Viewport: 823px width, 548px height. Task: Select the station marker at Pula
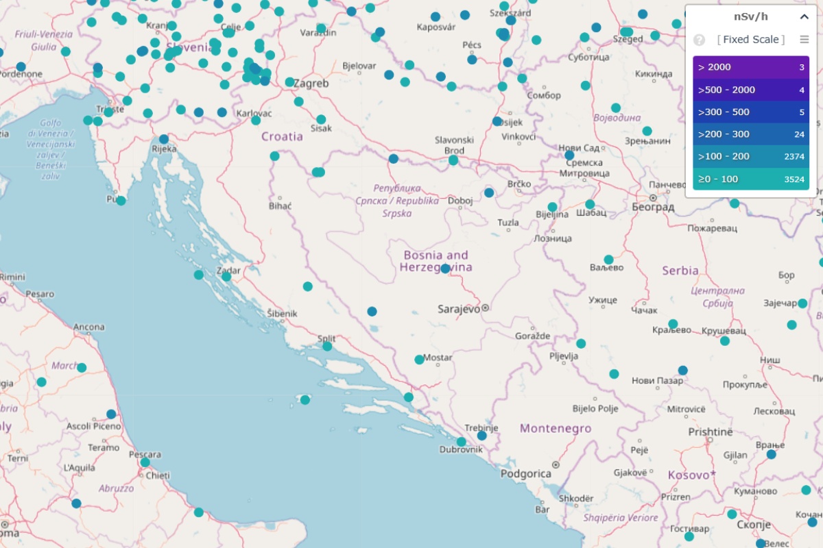[x=121, y=201]
